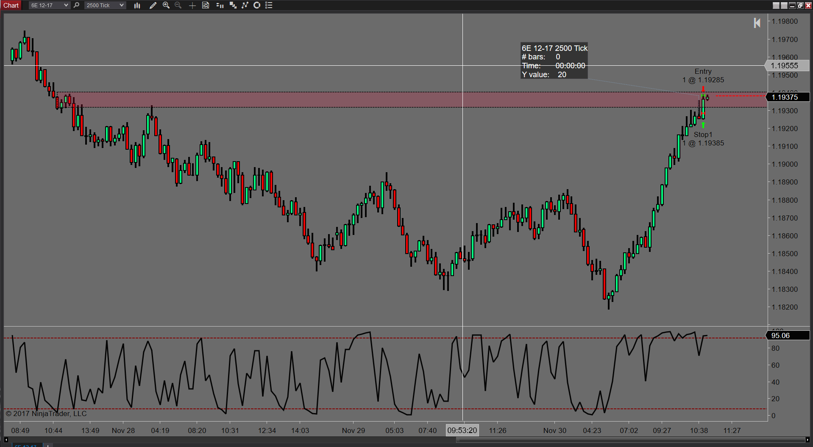The width and height of the screenshot is (813, 447).
Task: Click the Entry 1 @ 1.19285 label
Action: pyautogui.click(x=703, y=75)
